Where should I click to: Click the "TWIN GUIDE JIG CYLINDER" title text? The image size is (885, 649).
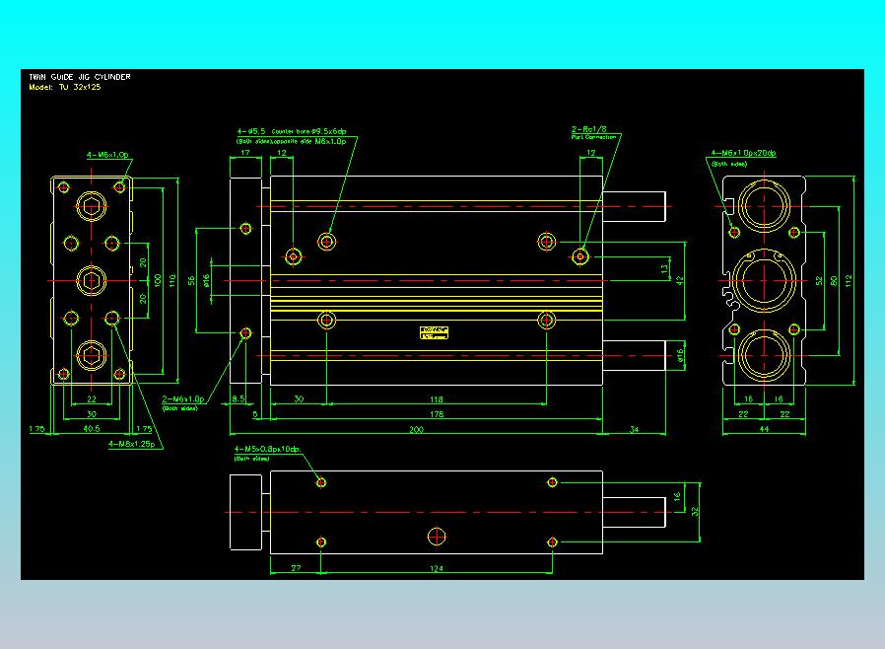pos(80,77)
